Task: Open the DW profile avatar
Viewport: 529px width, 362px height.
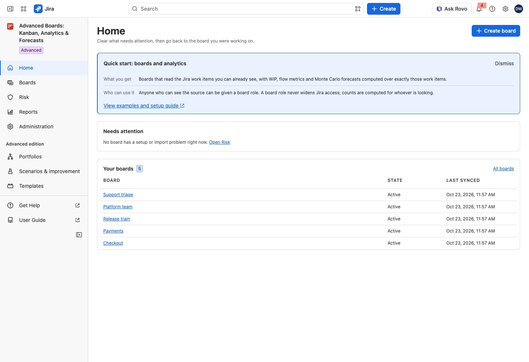Action: [x=519, y=9]
